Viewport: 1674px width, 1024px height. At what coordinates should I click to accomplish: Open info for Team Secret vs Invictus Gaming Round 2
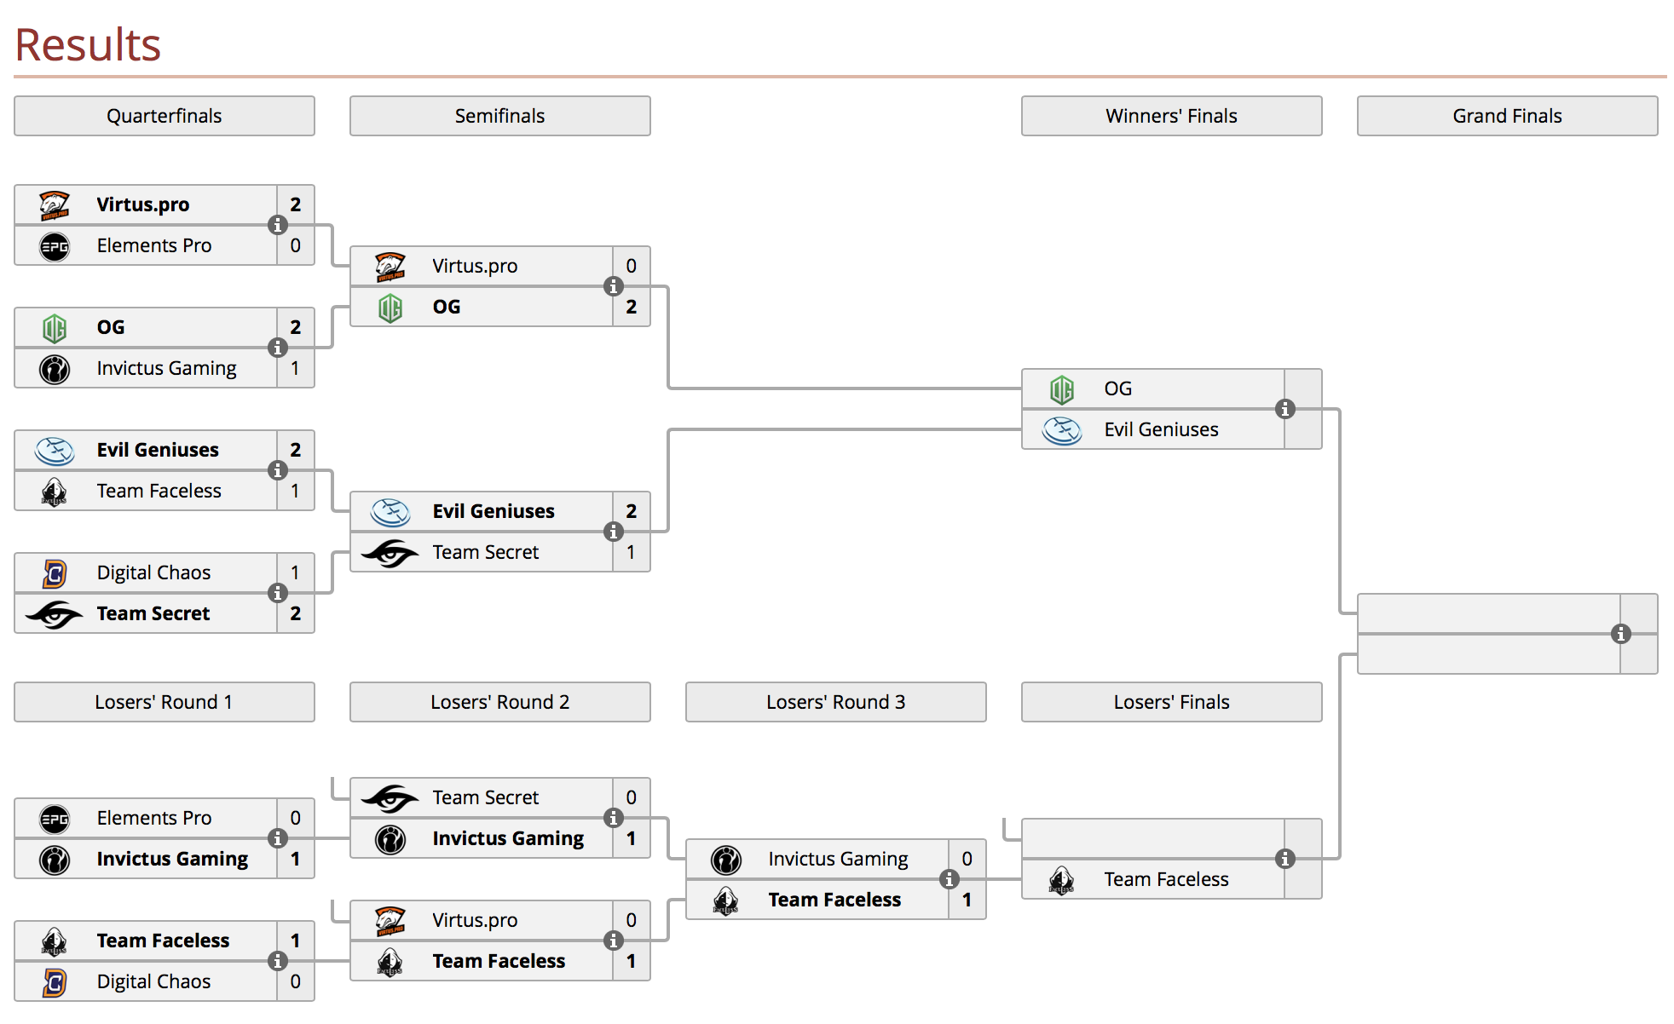tap(613, 818)
